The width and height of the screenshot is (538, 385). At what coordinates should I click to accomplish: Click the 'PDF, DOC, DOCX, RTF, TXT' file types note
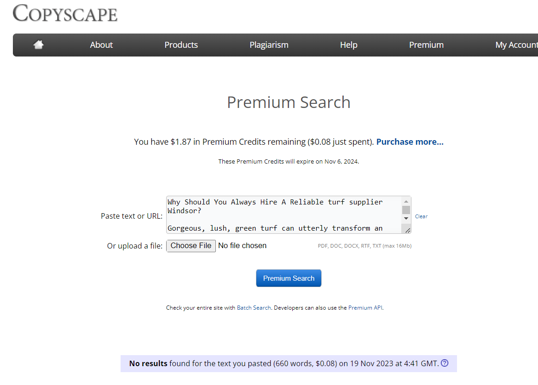(365, 246)
